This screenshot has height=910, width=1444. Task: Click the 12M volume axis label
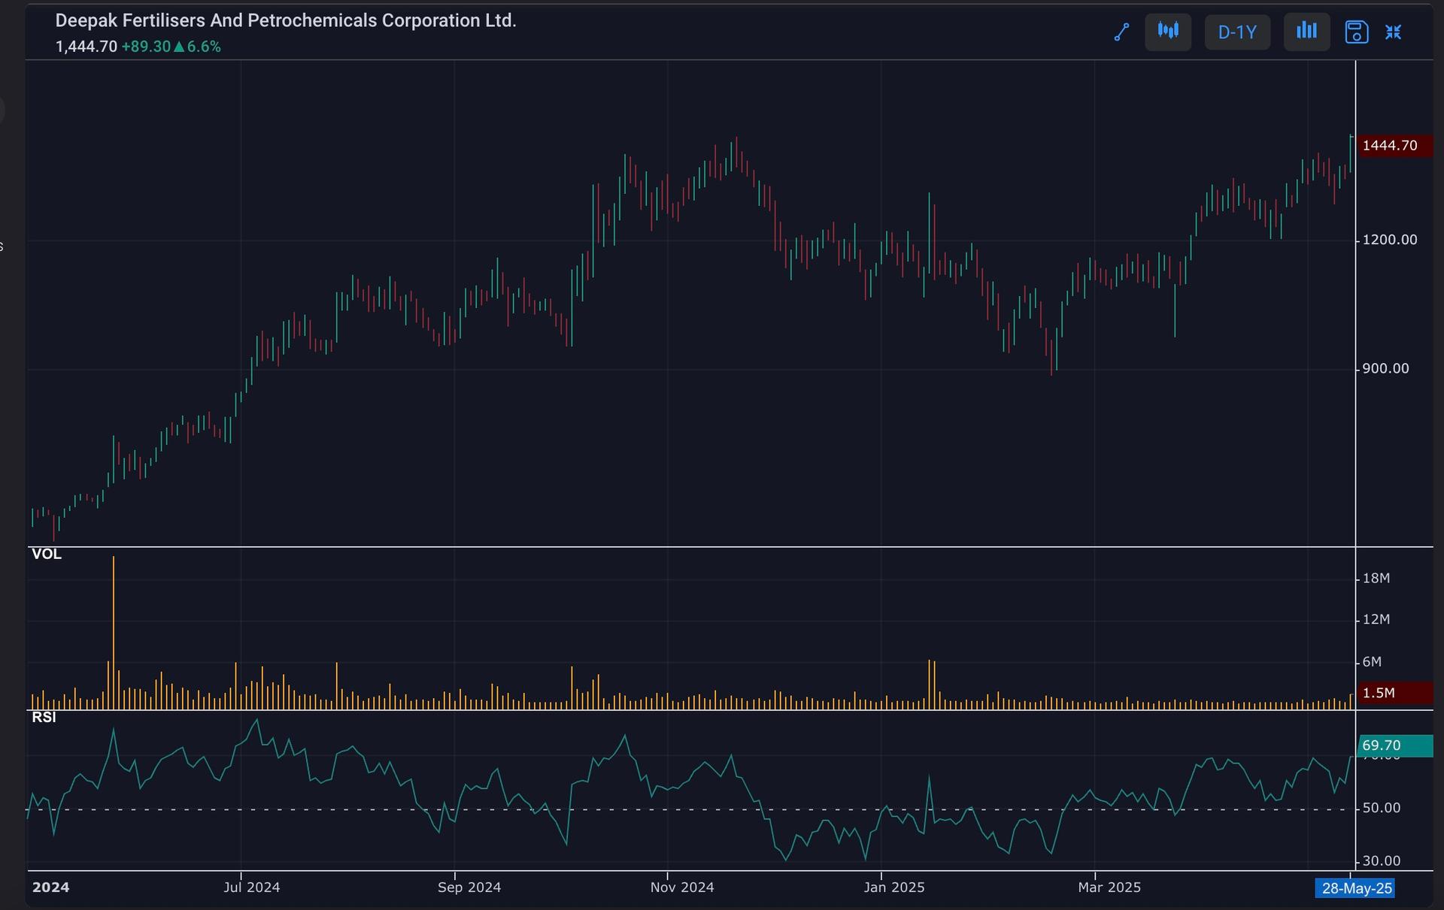pyautogui.click(x=1376, y=619)
